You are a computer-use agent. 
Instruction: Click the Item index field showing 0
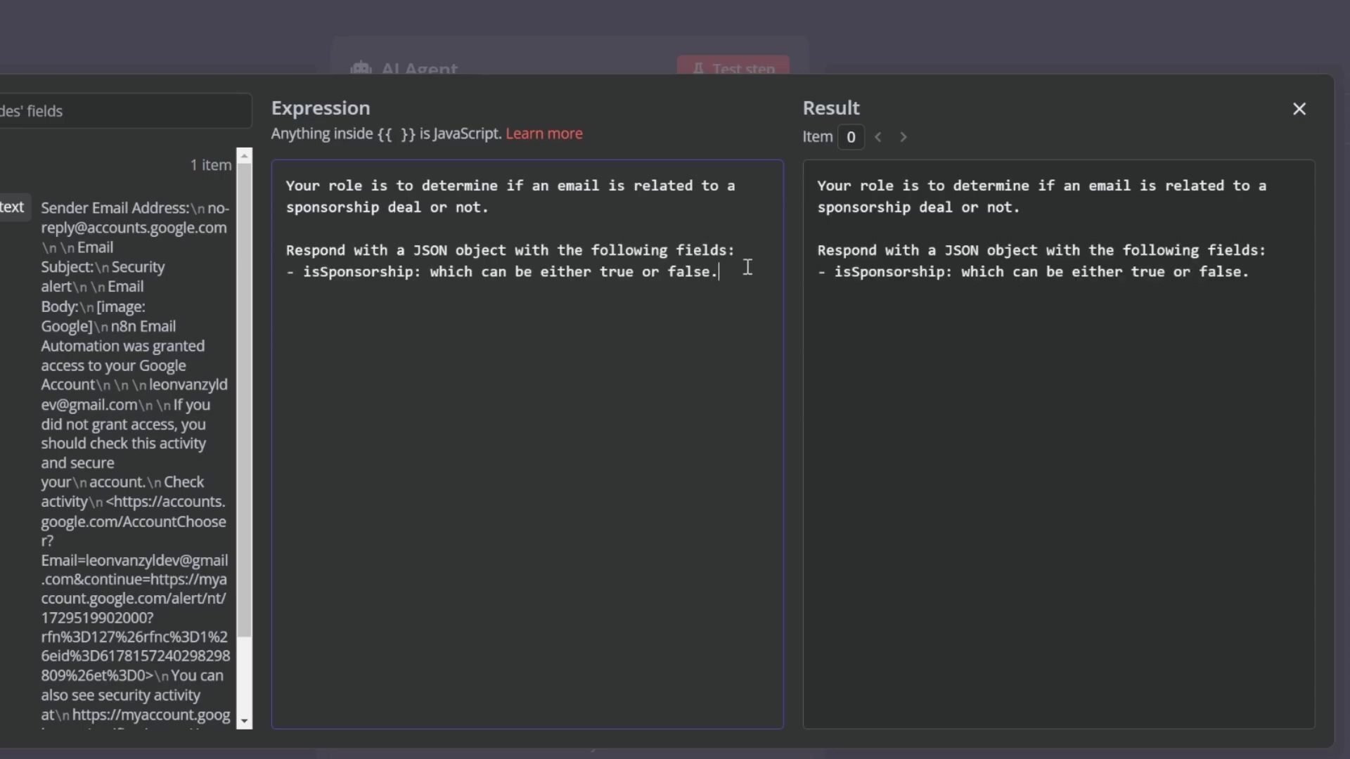point(851,137)
